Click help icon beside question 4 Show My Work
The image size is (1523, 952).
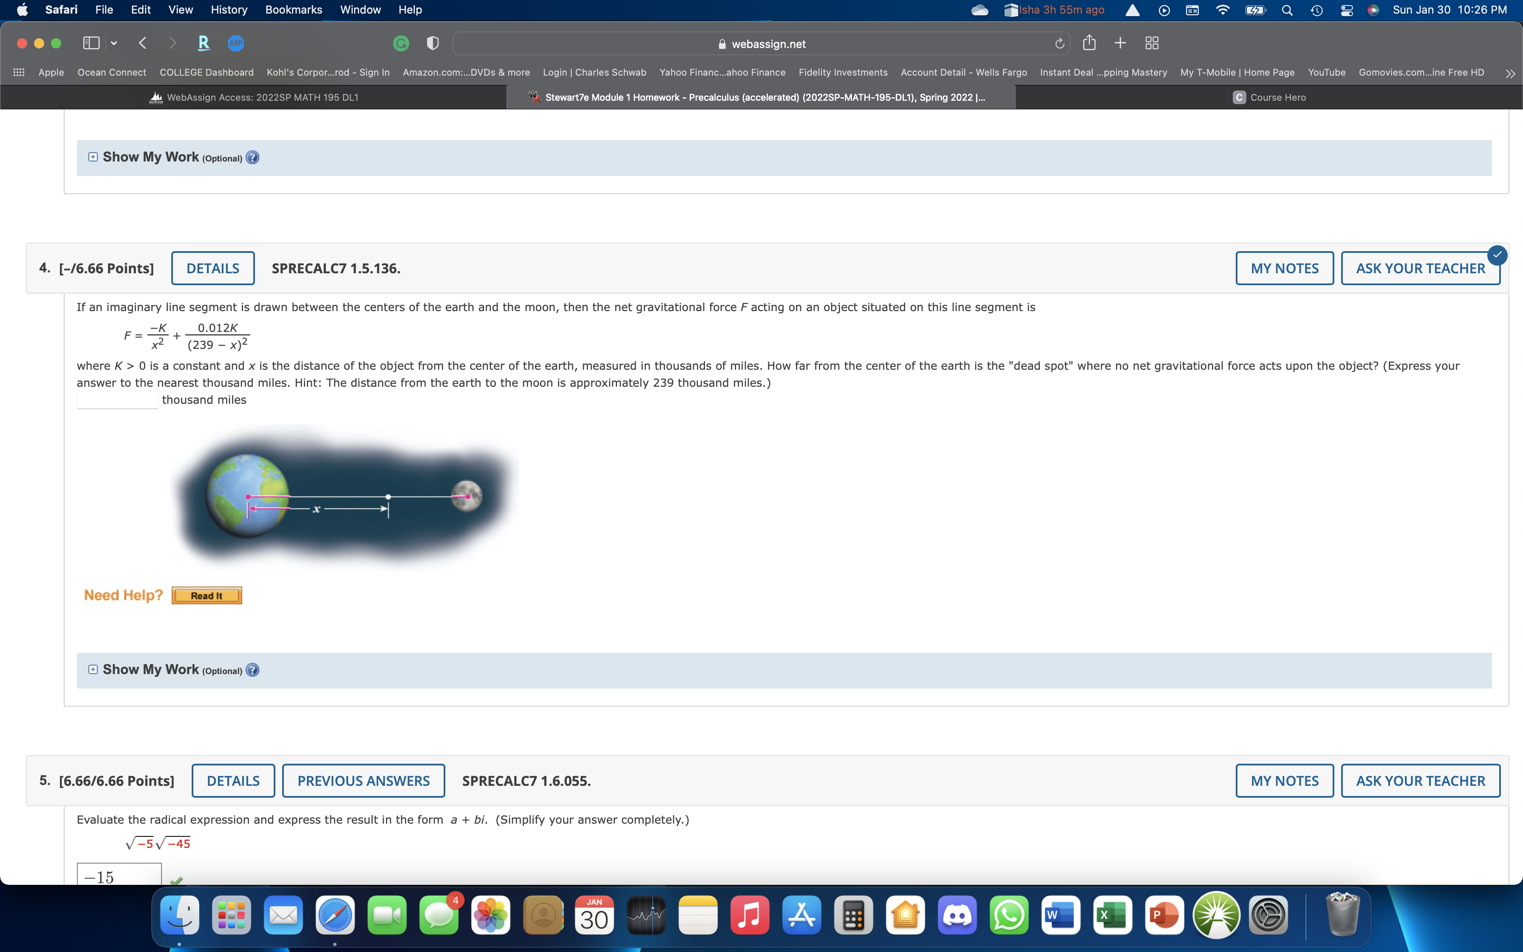(252, 670)
